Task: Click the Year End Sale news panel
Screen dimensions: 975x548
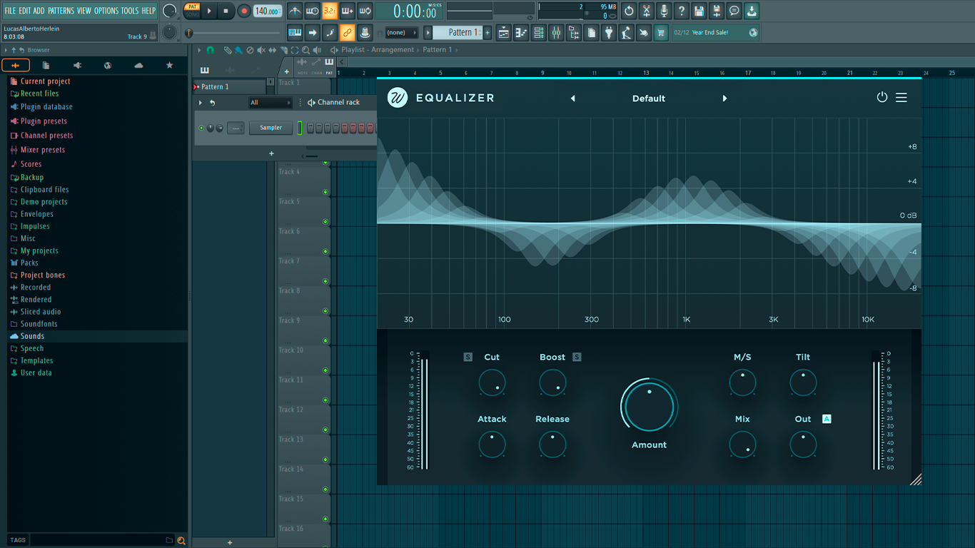Action: (x=715, y=32)
